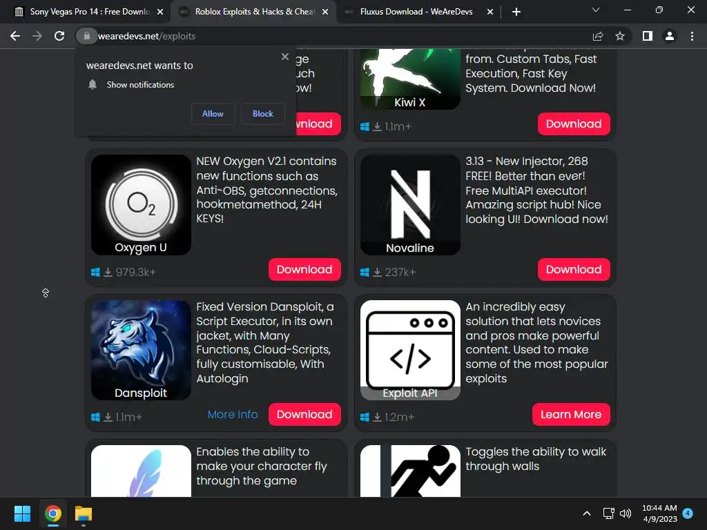
Task: Click Exploit API 1.2m+ download count icon
Action: (378, 418)
